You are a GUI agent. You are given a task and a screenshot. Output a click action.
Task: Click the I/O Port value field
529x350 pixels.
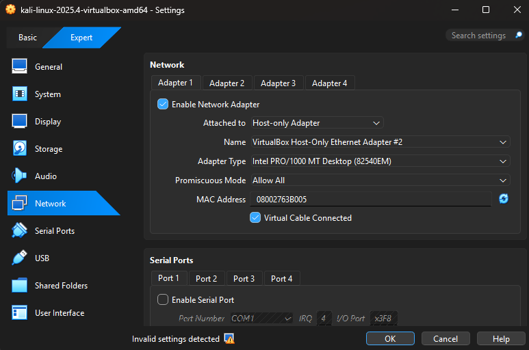pos(383,319)
